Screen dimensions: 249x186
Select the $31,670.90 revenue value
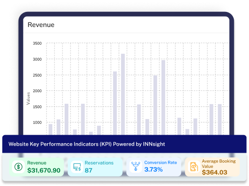(44, 170)
